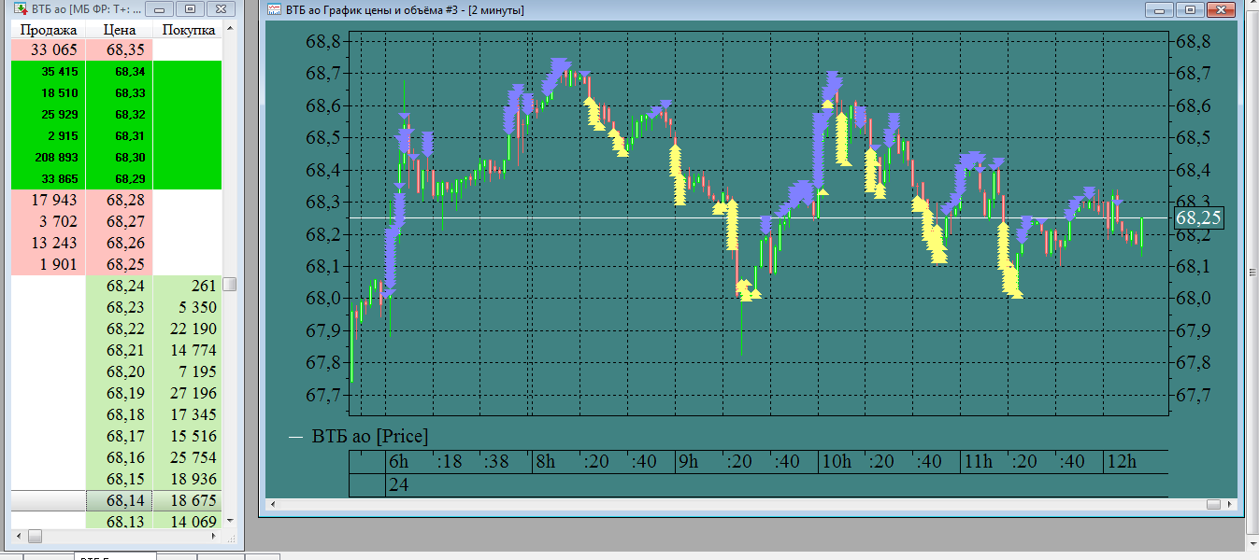Click the order book horizontal scroll left arrow

(18, 536)
